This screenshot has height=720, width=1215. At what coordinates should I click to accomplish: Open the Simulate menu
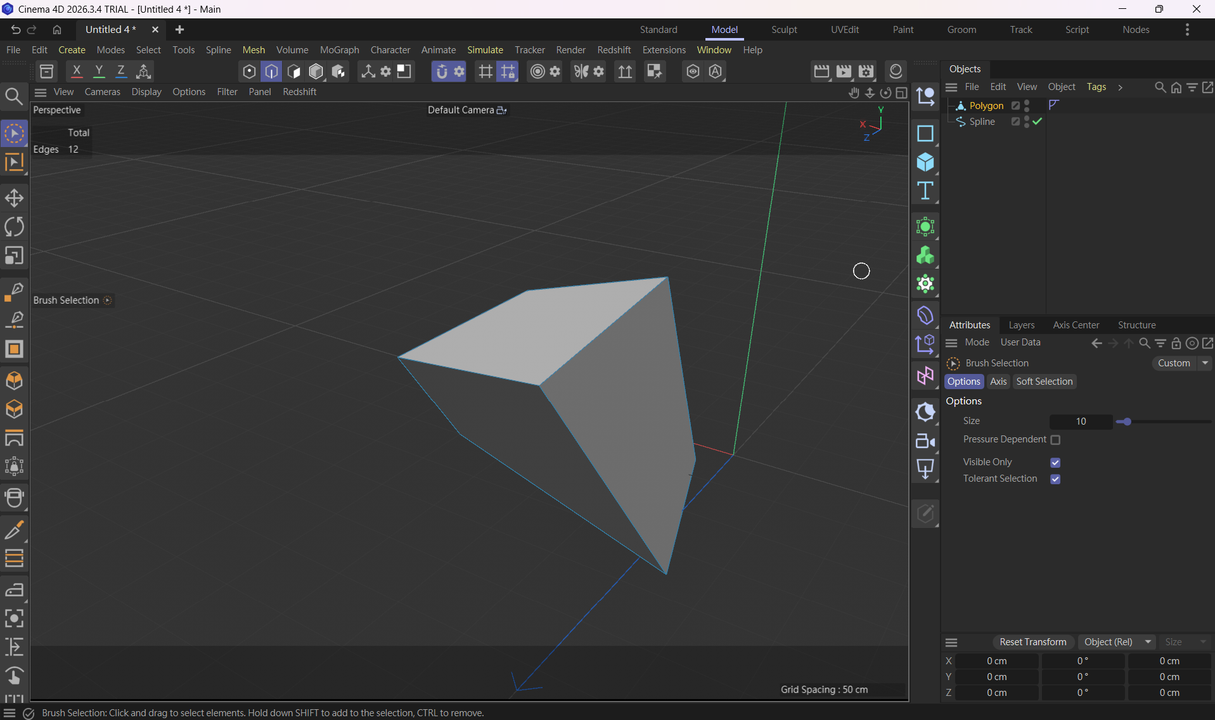point(485,50)
